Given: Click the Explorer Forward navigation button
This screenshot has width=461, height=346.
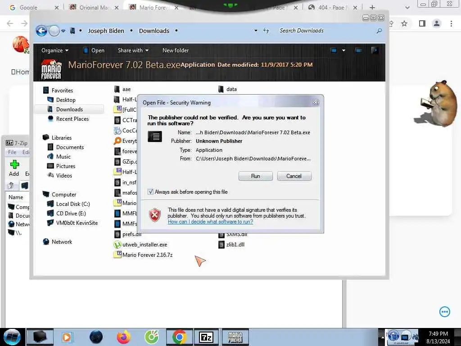Looking at the screenshot, I should pyautogui.click(x=54, y=31).
